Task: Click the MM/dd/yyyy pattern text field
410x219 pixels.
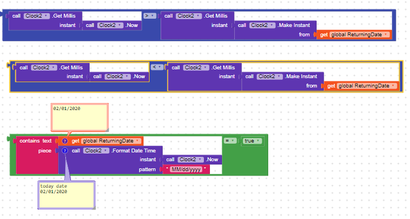Action: click(x=186, y=169)
